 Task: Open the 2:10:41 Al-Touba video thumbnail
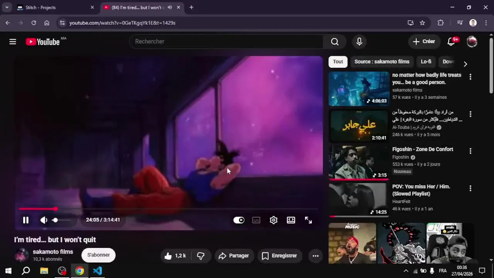coord(359,126)
